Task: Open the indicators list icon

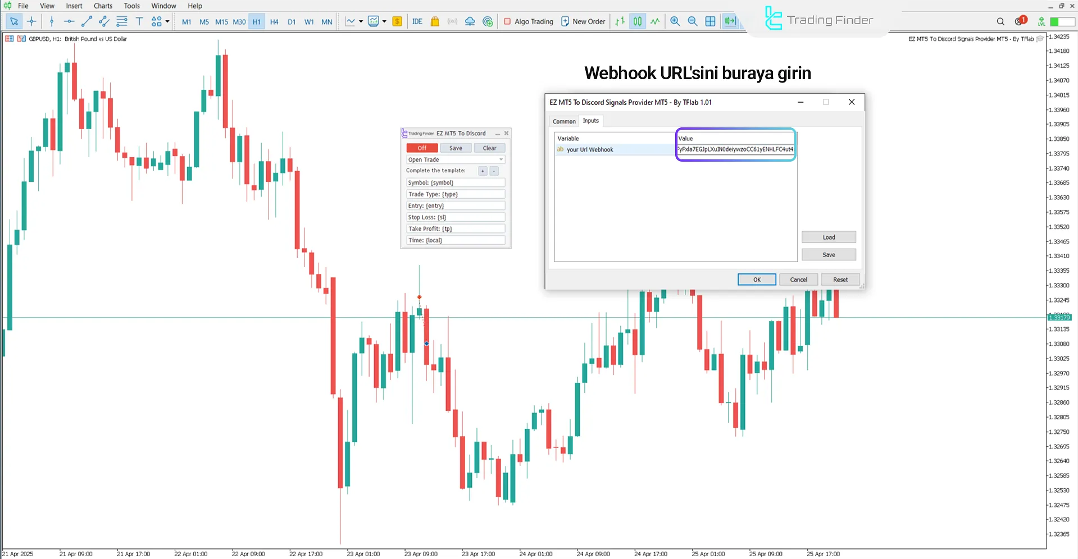Action: (x=374, y=21)
